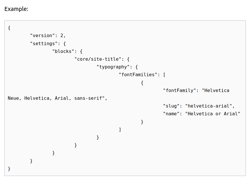Click the "name" property key
Viewport: 249px width, 180px height.
point(171,114)
